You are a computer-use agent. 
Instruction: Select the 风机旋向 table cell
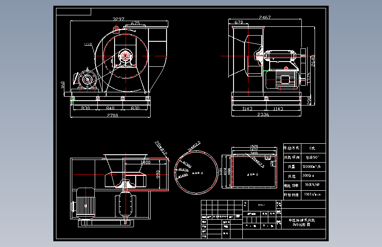pos(292,157)
